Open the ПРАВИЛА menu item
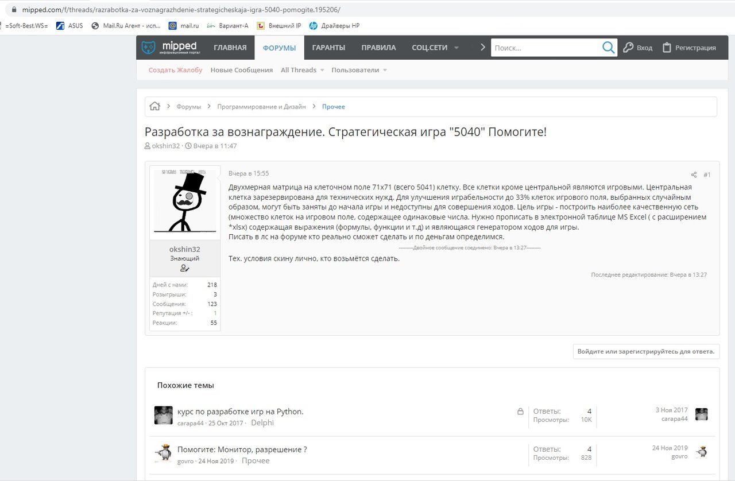 pyautogui.click(x=378, y=48)
